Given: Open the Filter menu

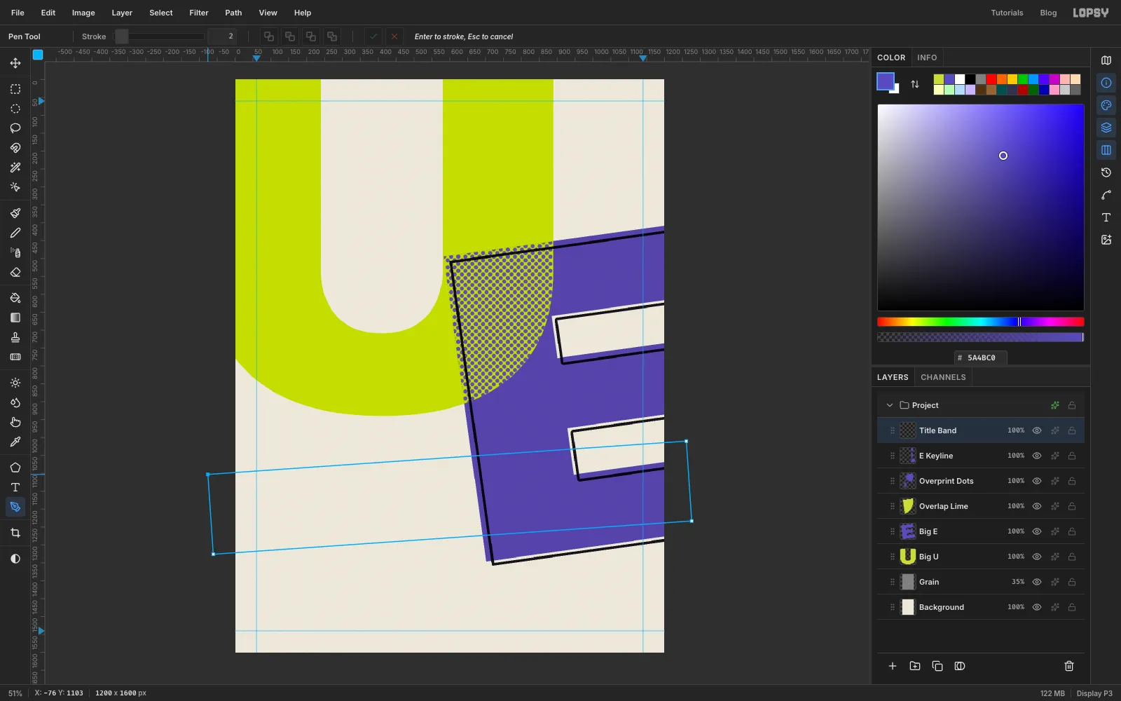Looking at the screenshot, I should tap(199, 13).
